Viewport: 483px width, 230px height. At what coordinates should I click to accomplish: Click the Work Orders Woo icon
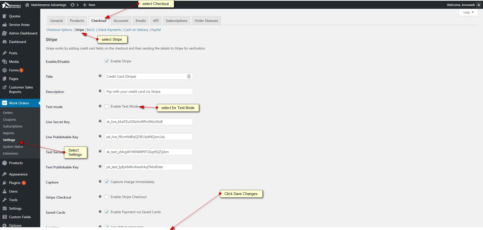(4, 103)
